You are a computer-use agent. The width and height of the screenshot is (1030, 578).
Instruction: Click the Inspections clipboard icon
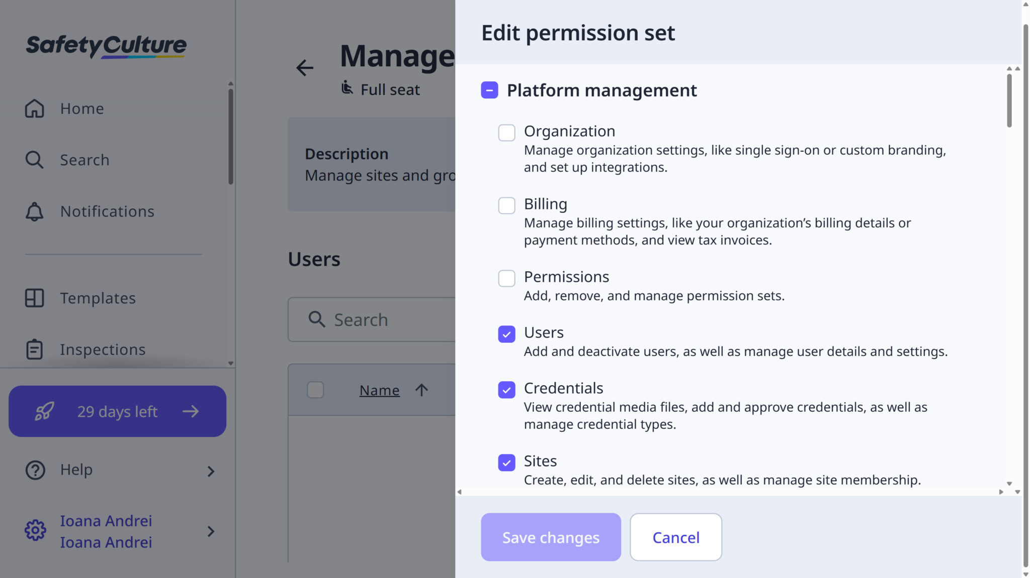34,349
